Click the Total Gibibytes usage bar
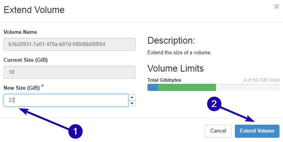The width and height of the screenshot is (283, 142). coord(213,87)
